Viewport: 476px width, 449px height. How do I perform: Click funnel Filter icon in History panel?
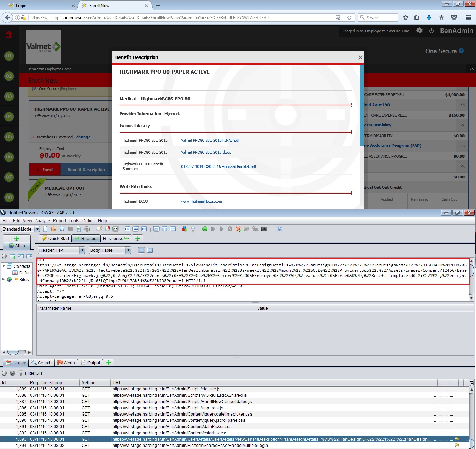21,373
